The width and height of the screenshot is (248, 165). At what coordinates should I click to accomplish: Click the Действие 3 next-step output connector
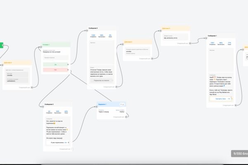tap(190, 43)
